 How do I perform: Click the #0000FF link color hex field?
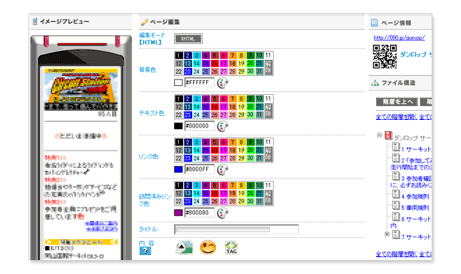click(200, 169)
